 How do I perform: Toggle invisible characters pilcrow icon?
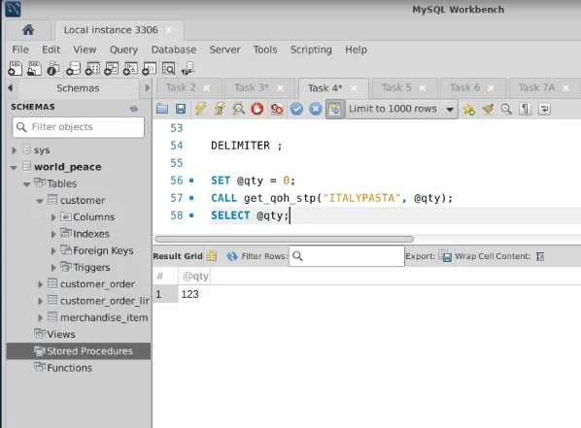click(525, 109)
